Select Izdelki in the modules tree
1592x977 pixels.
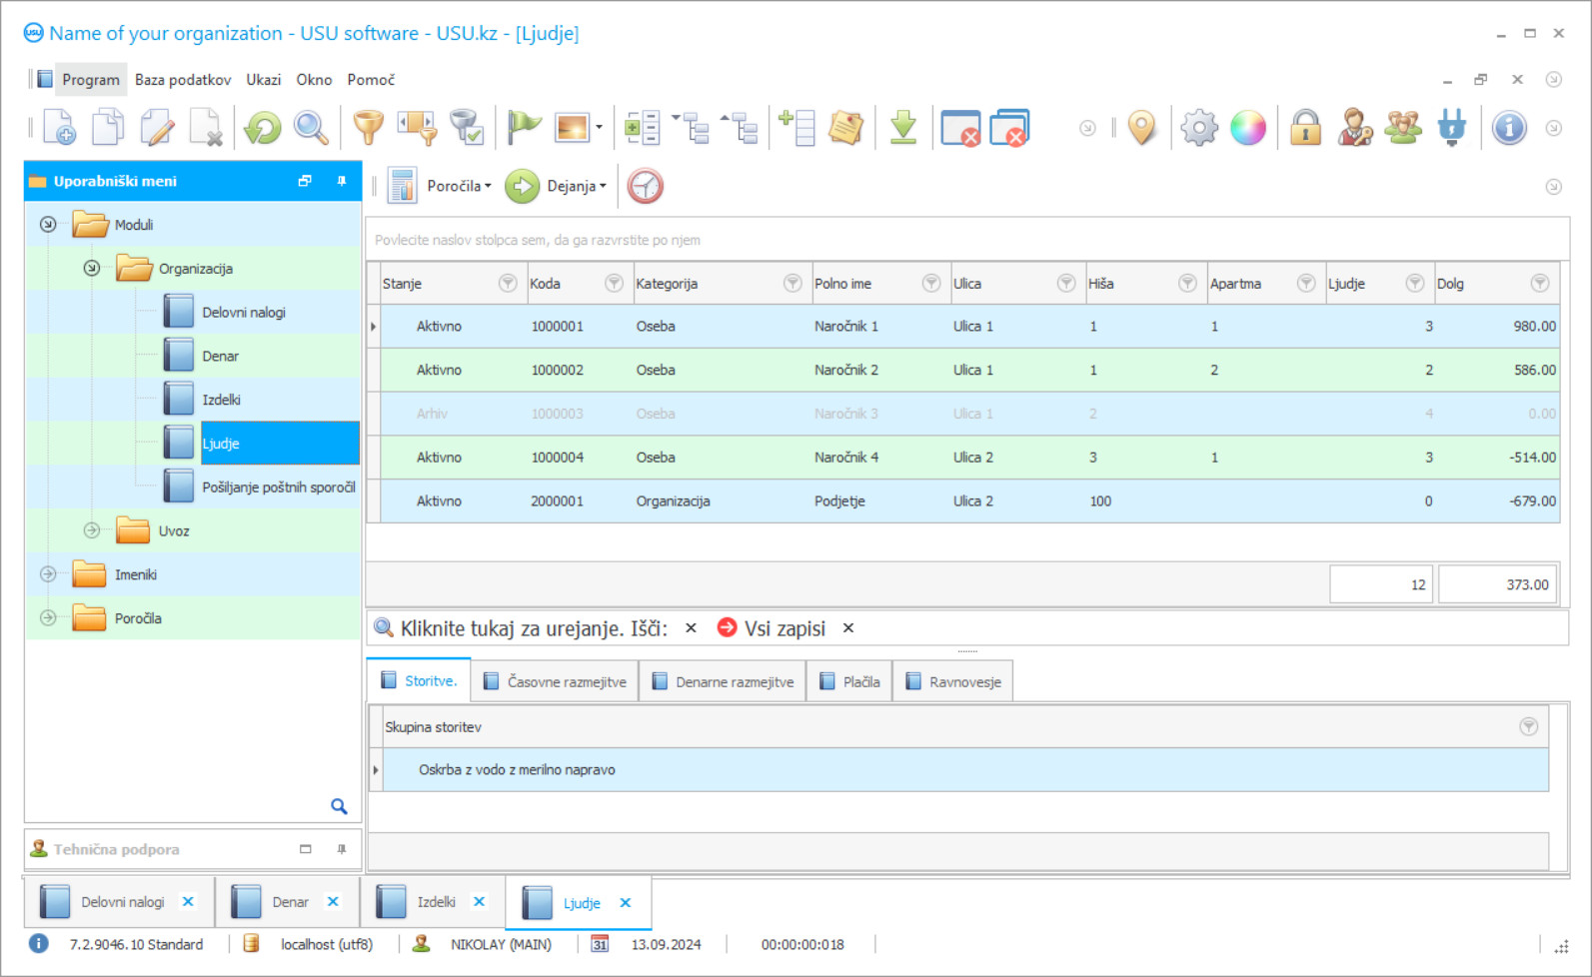(x=221, y=400)
